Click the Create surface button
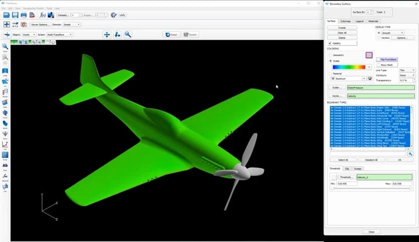 (x=342, y=27)
